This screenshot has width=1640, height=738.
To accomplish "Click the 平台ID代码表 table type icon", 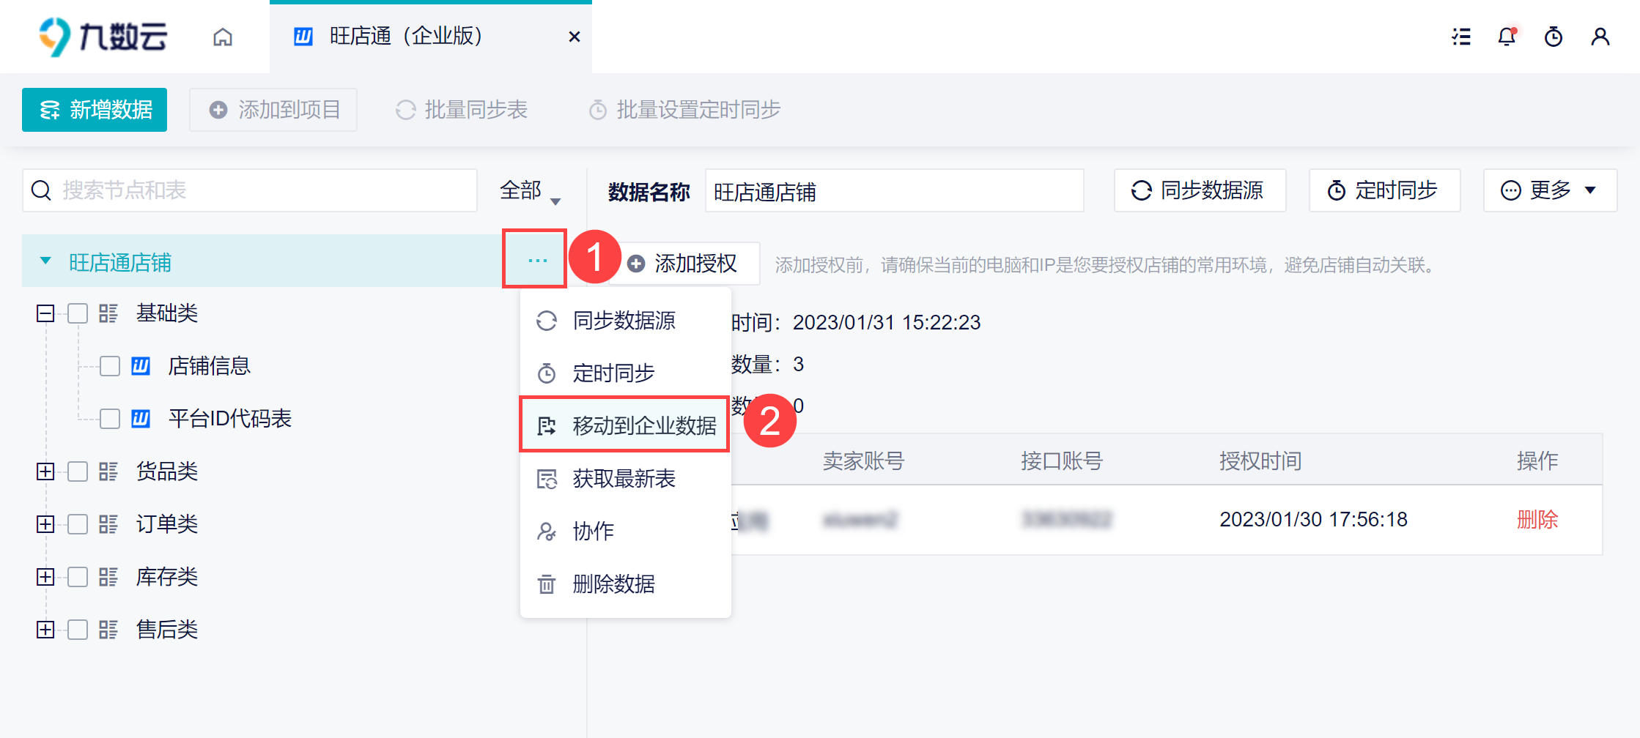I will click(141, 419).
